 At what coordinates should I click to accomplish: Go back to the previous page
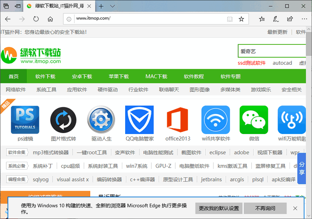[x=8, y=19]
